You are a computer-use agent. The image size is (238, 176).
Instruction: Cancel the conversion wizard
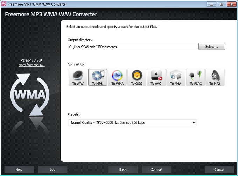pyautogui.click(x=219, y=169)
